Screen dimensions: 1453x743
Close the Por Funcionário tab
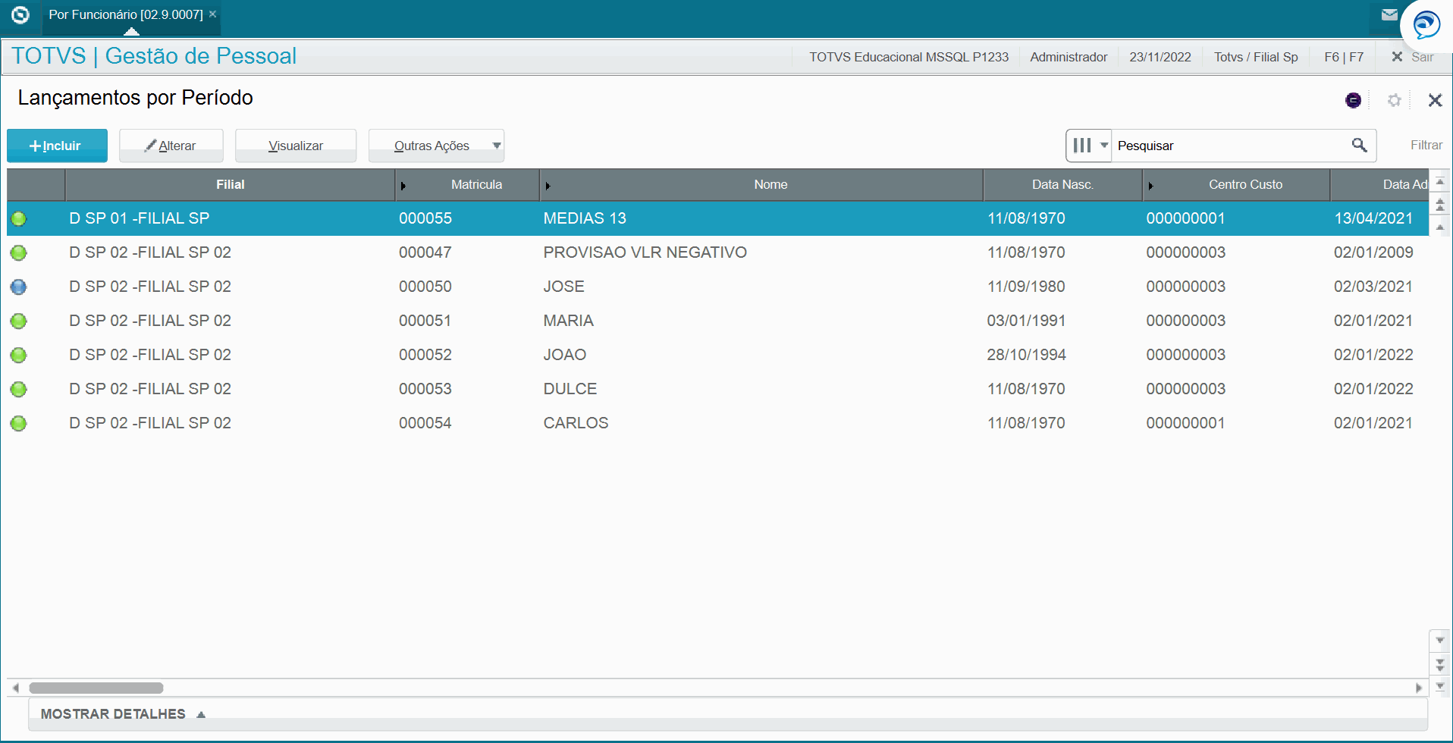(213, 14)
